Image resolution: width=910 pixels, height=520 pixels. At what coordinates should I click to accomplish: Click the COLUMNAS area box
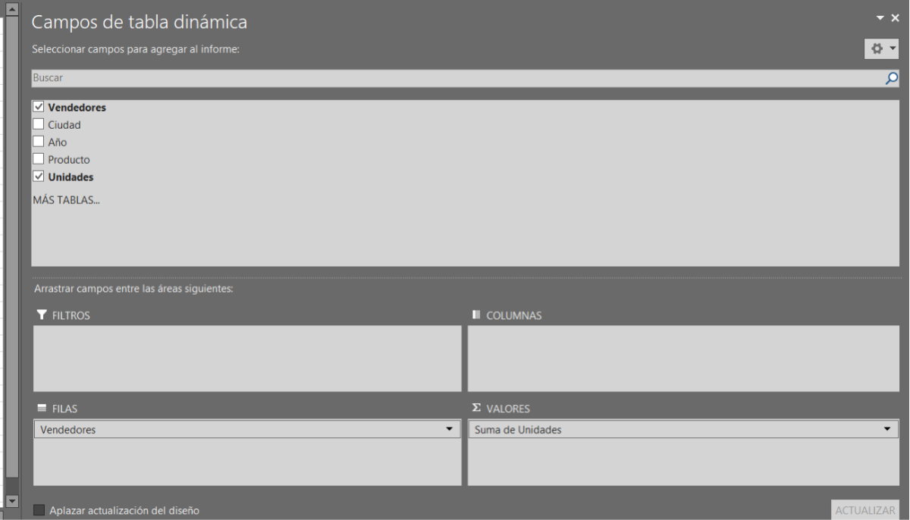pyautogui.click(x=683, y=359)
